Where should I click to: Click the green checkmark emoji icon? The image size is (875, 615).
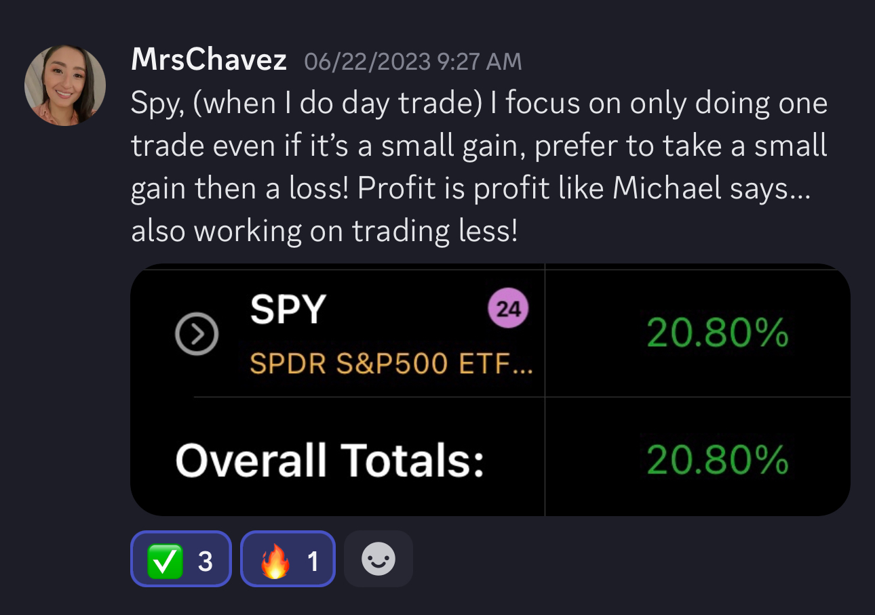[x=165, y=561]
